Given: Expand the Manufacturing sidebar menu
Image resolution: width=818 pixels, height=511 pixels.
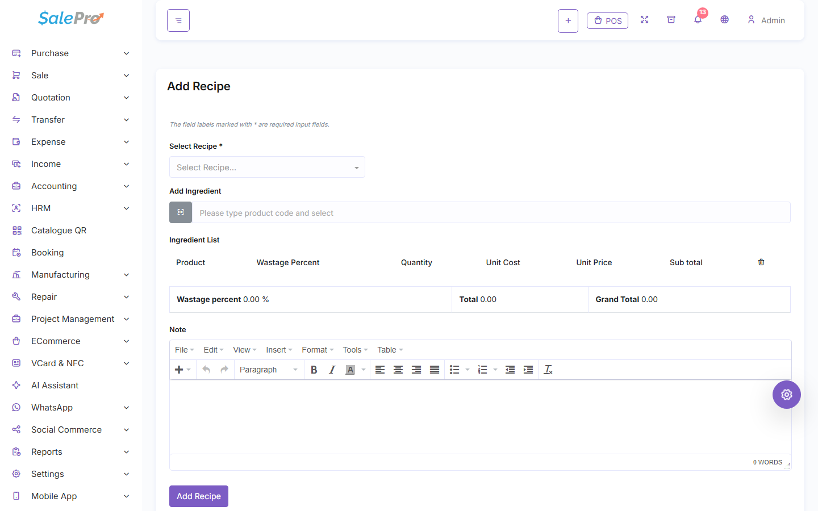Looking at the screenshot, I should [70, 275].
